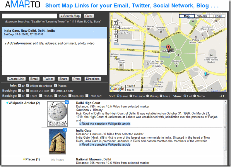The image size is (231, 167).
Task: Click the Print button
Action: click(77, 79)
